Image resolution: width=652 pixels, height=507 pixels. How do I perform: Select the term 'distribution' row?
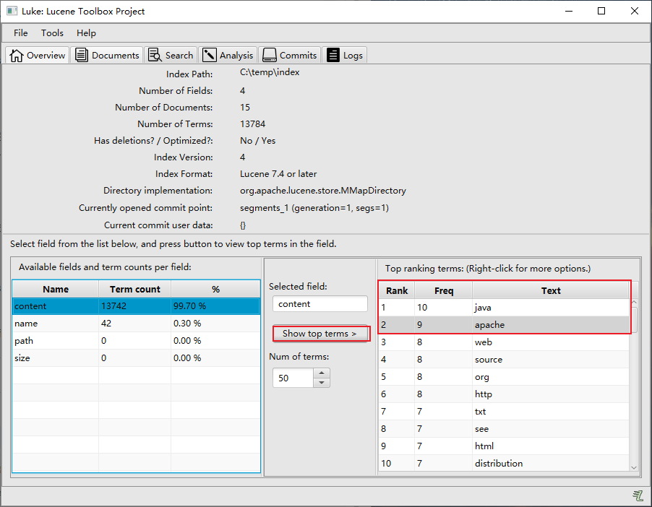tap(504, 463)
